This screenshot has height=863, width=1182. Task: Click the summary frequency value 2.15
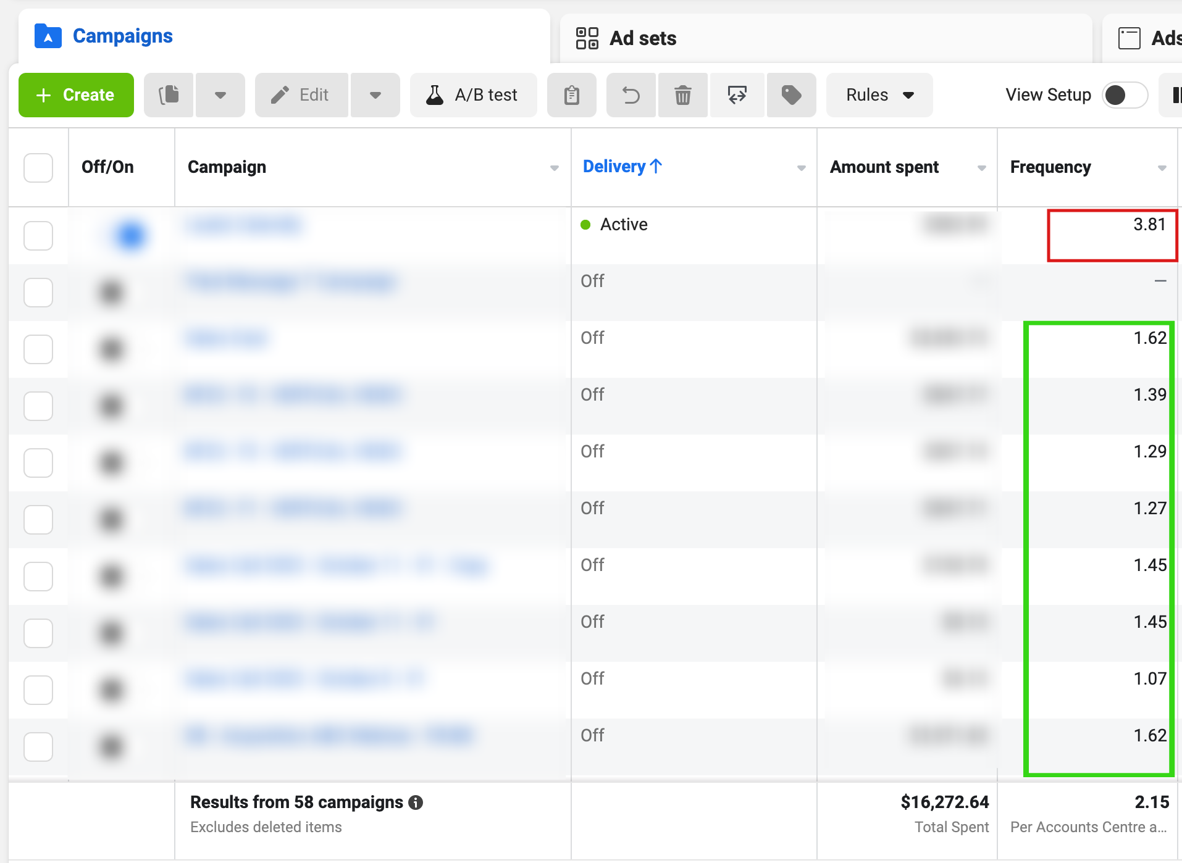(x=1152, y=803)
